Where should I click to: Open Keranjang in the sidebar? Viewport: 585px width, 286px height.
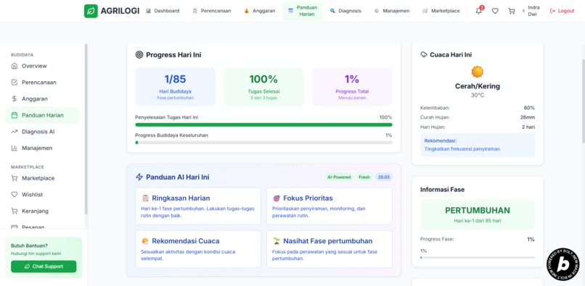point(42,211)
